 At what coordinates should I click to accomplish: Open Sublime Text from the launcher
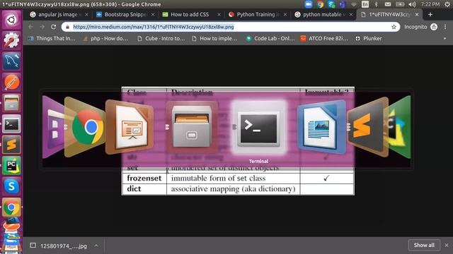coord(11,145)
